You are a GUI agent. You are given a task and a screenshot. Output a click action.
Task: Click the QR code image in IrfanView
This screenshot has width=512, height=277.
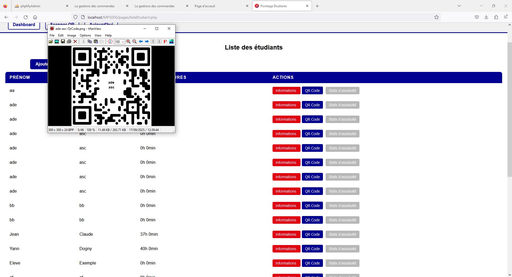(111, 86)
